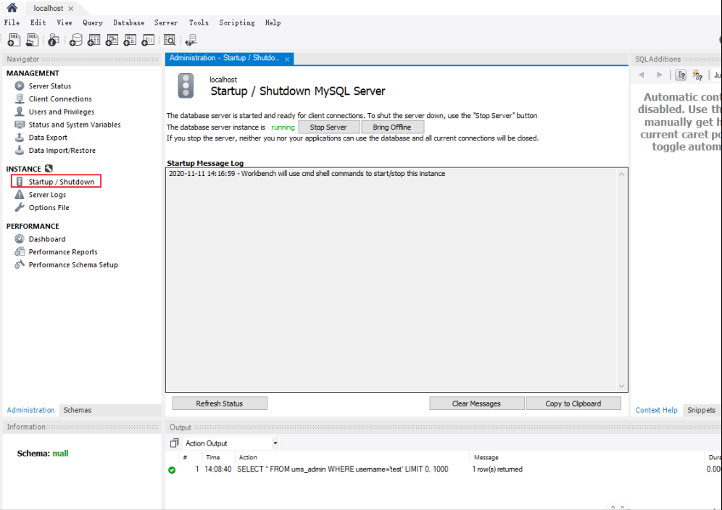
Task: Open the Help menu
Action: [x=273, y=22]
